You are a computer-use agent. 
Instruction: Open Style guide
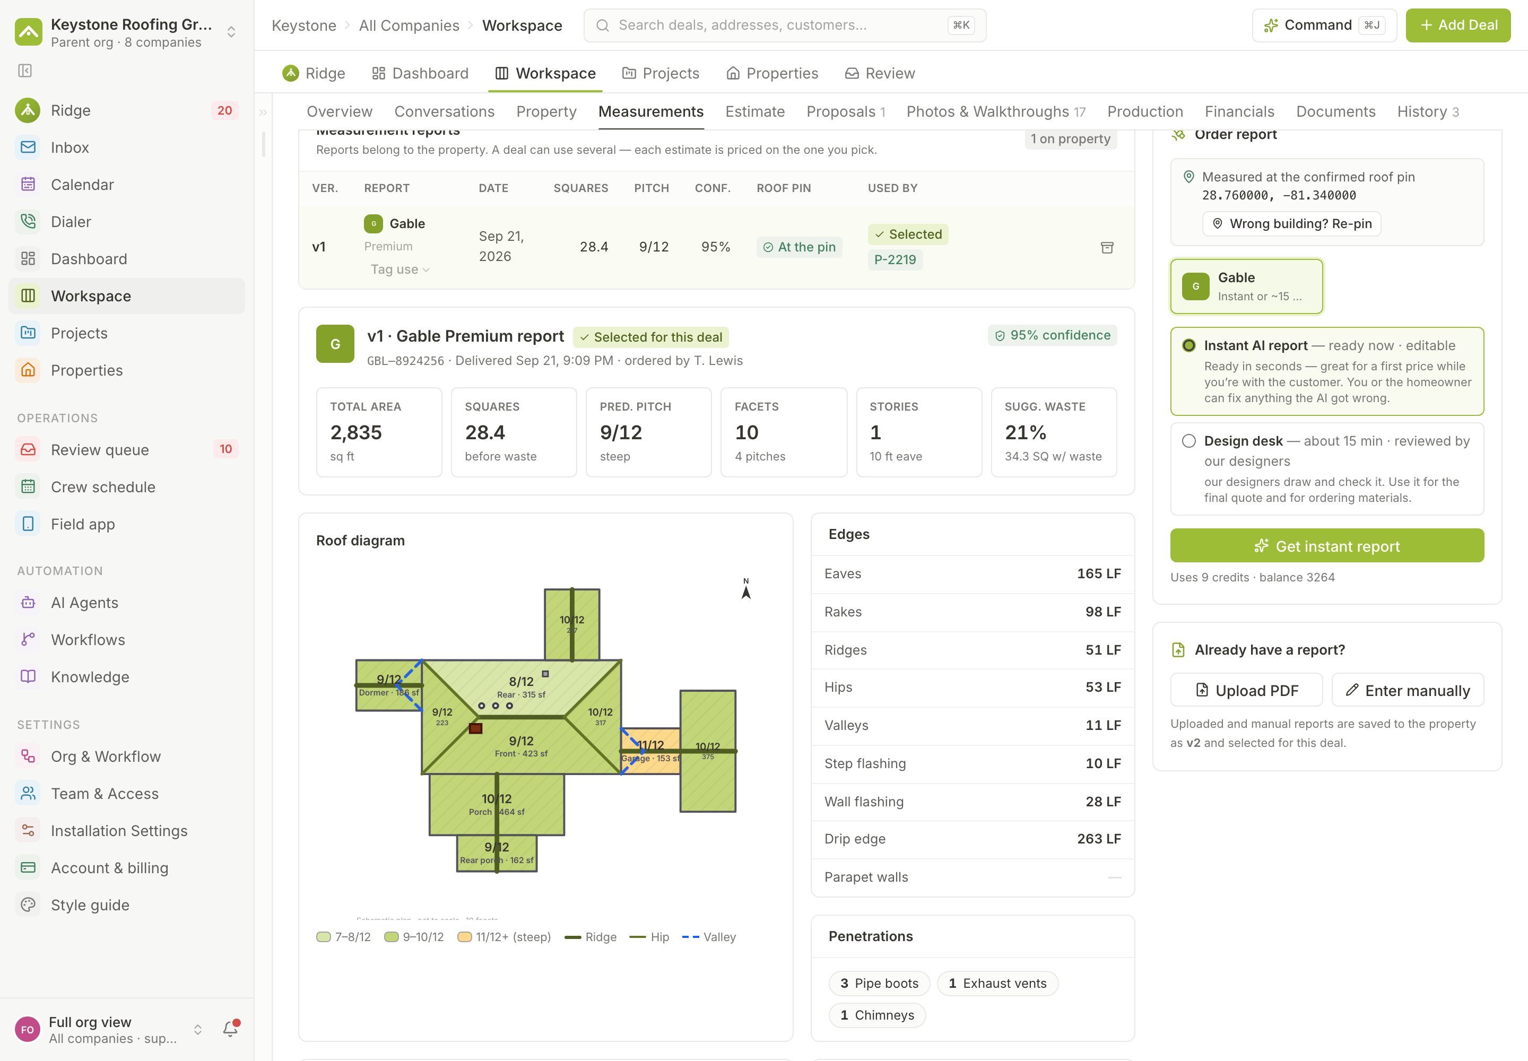[126, 906]
